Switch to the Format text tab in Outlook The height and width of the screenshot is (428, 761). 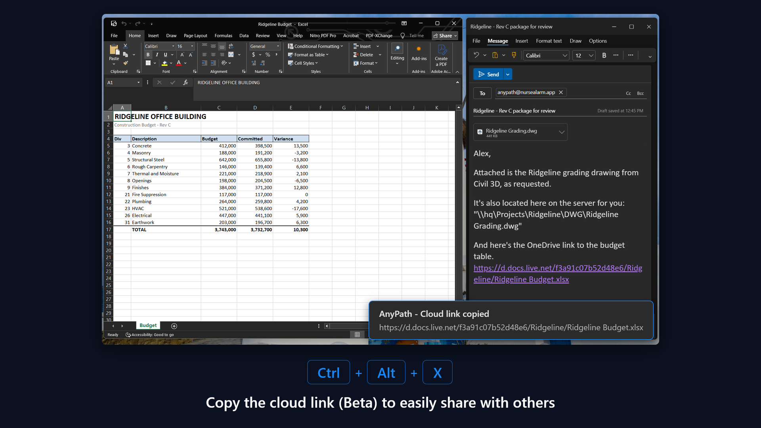549,41
